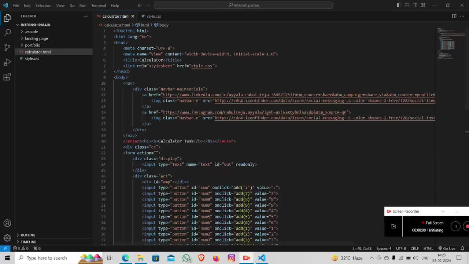This screenshot has height=264, width=469.
Task: Click the split editor right icon
Action: [x=454, y=16]
